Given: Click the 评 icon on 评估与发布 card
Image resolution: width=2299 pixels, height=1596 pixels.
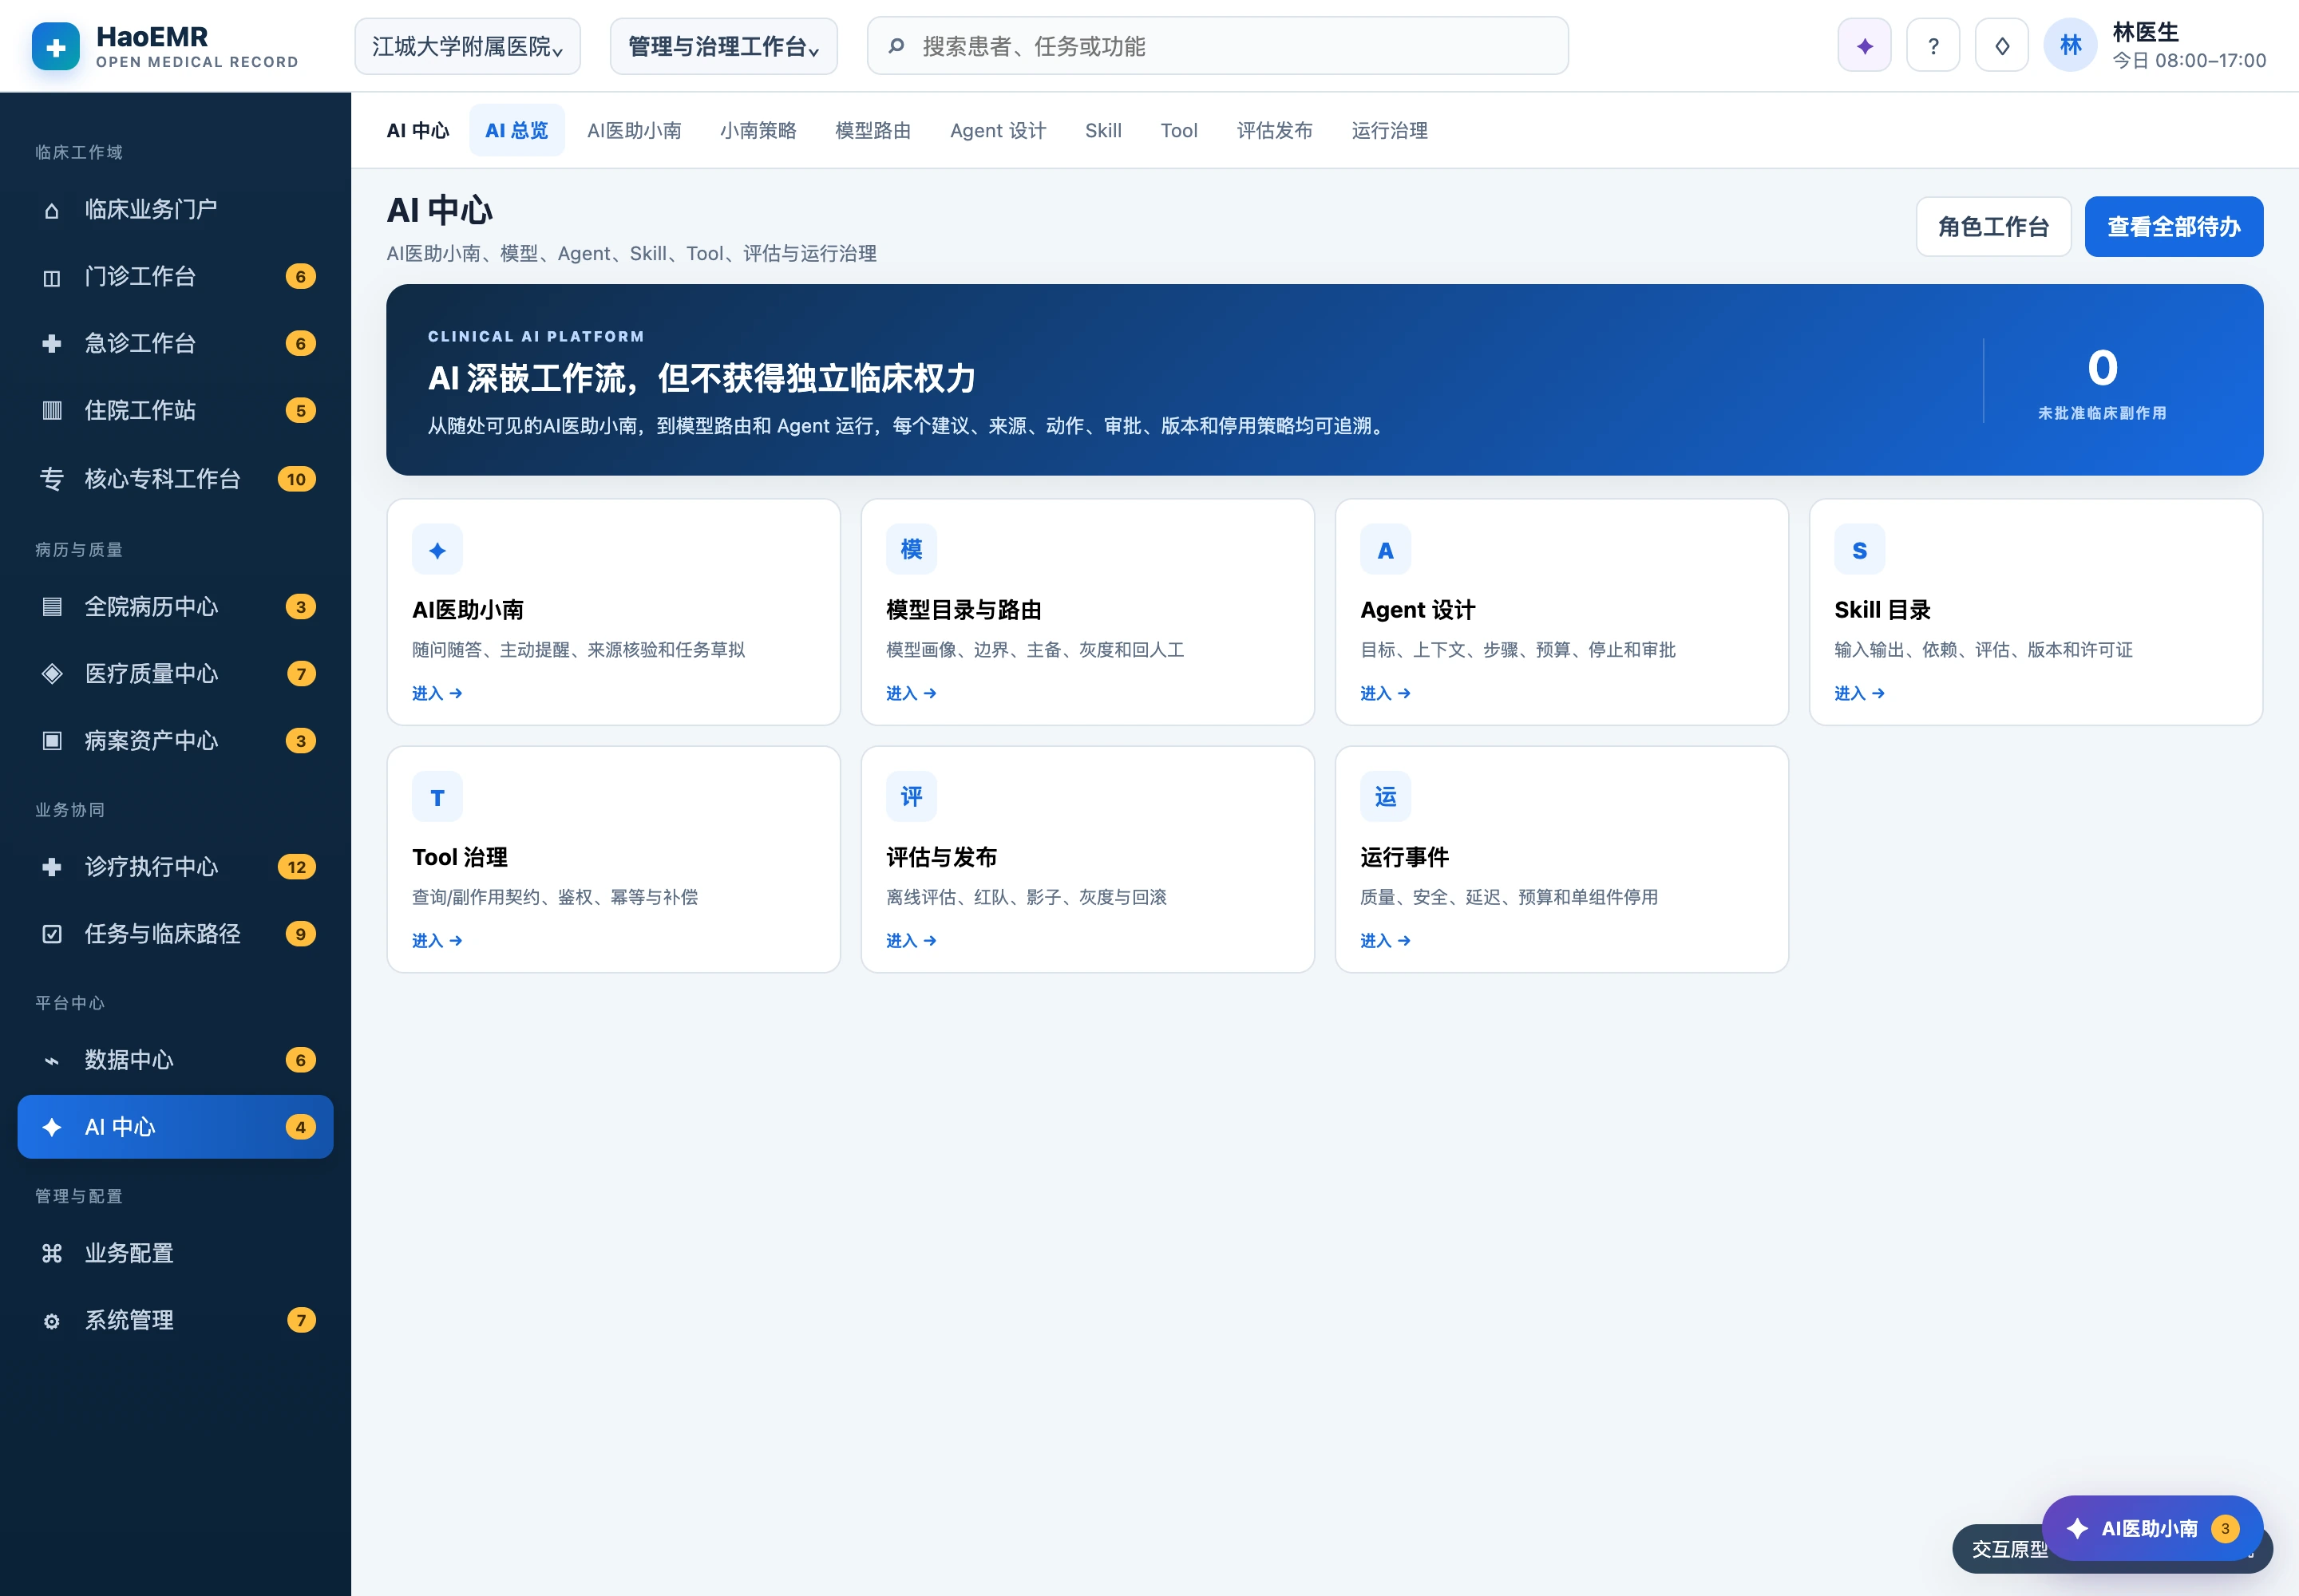Looking at the screenshot, I should click(x=912, y=797).
